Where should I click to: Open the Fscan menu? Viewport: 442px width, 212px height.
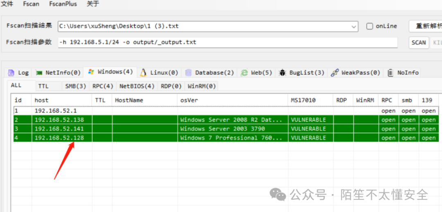click(x=31, y=4)
